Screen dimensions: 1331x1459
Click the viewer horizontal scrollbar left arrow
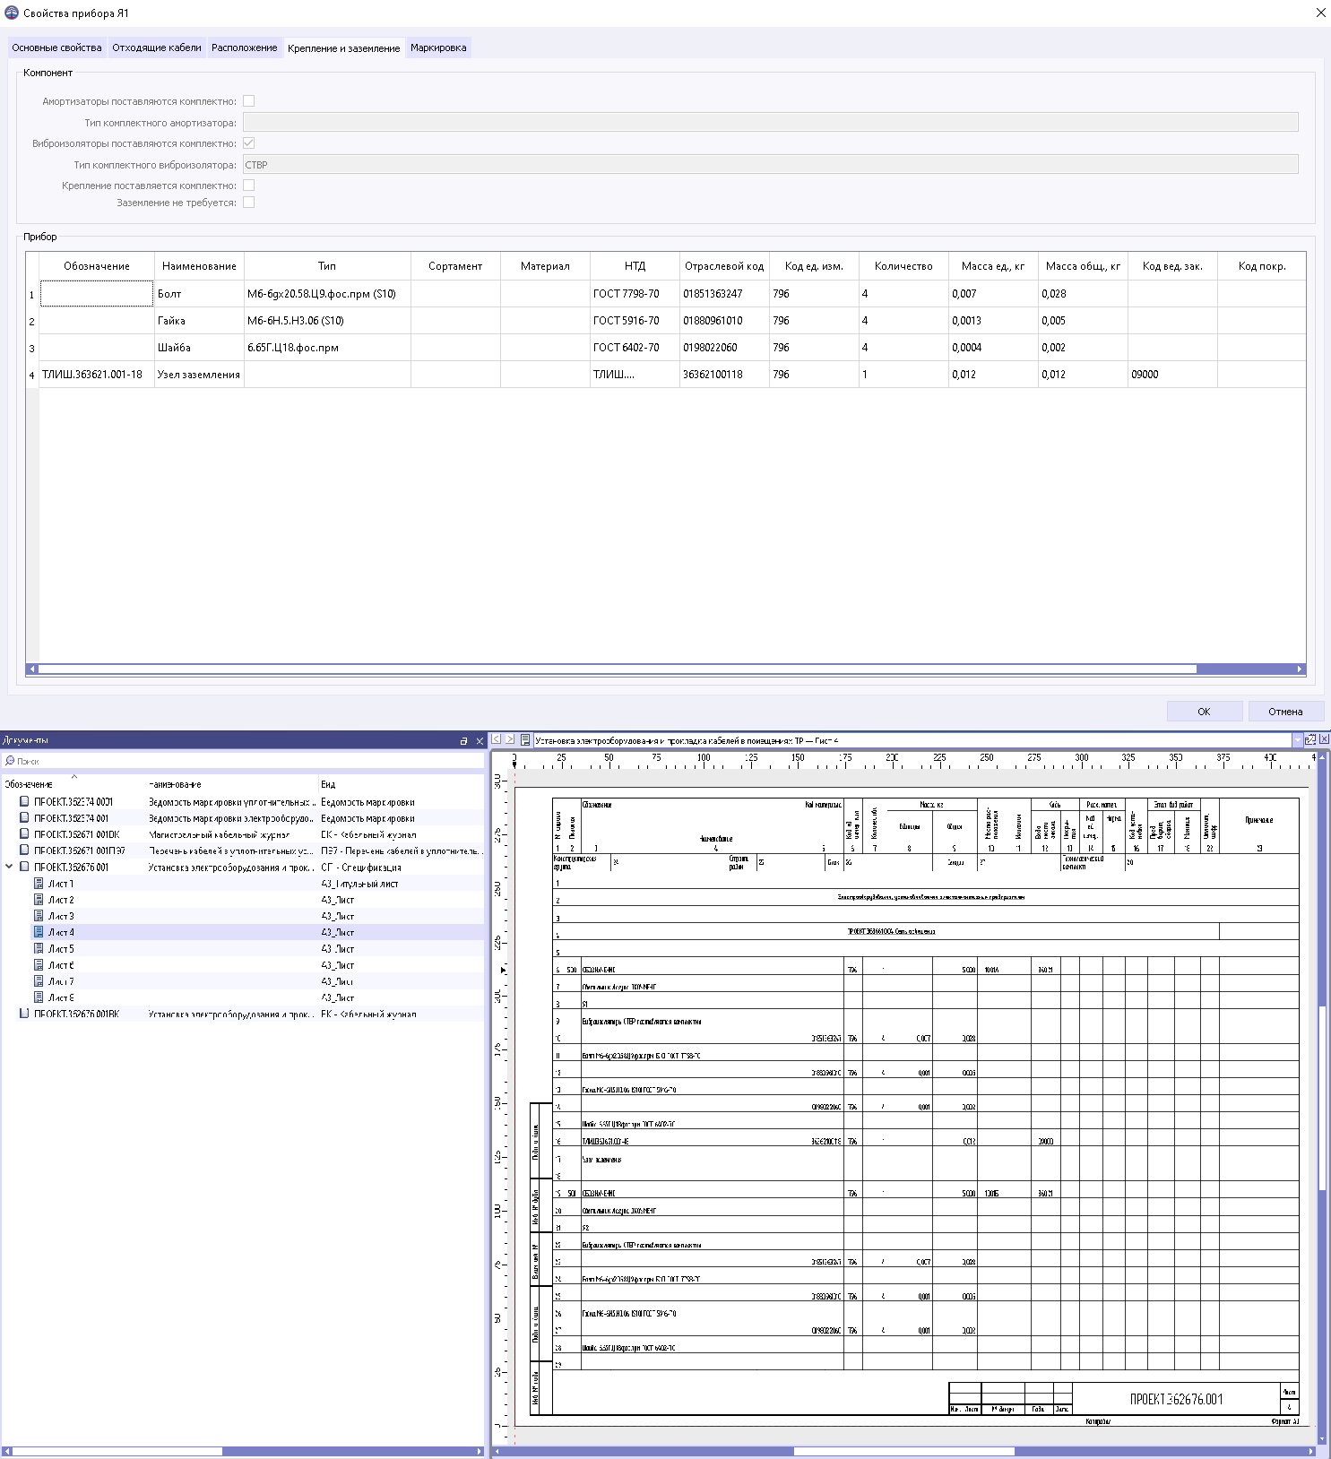[x=497, y=1451]
